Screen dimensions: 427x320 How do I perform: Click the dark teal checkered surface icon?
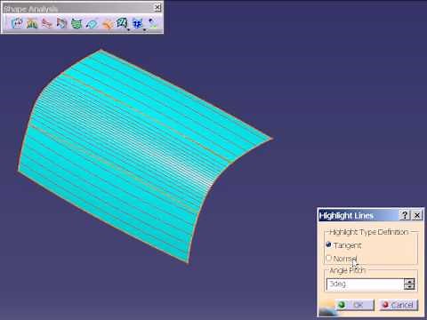(122, 23)
